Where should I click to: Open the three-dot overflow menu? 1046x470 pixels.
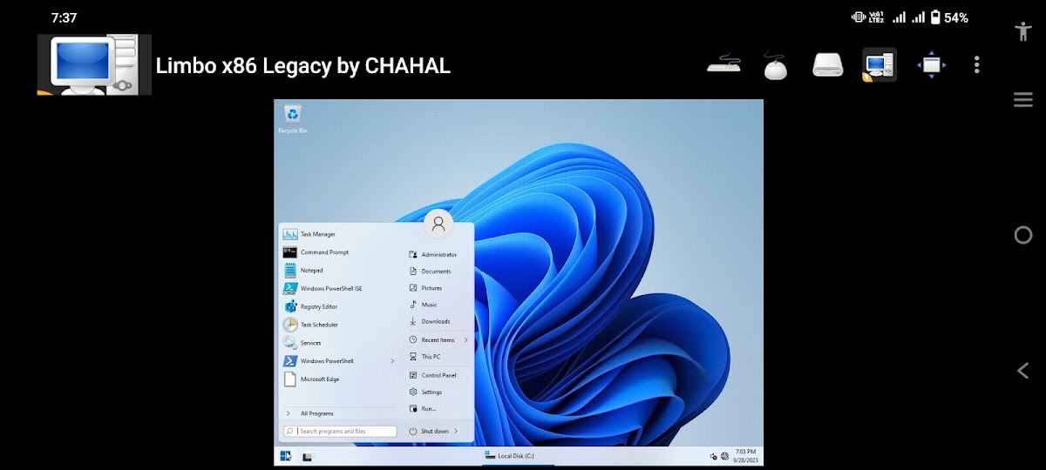(977, 65)
